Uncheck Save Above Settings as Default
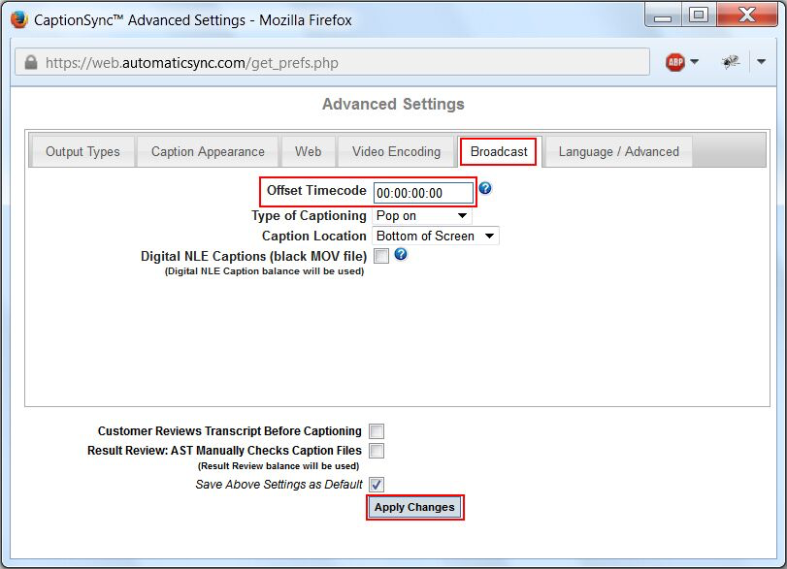Screen dimensions: 787x569 point(375,484)
